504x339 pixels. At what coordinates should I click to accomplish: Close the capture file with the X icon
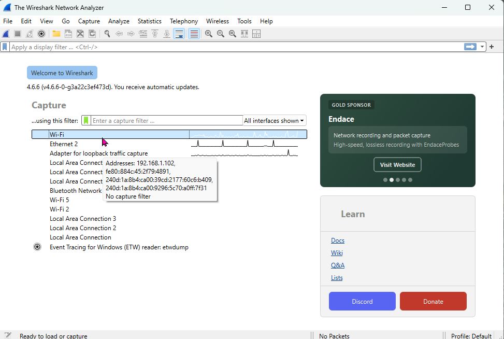pyautogui.click(x=80, y=34)
